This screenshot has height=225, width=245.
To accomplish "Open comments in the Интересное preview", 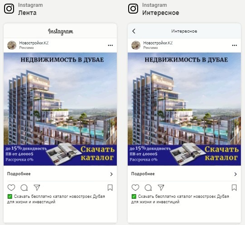I will point(148,187).
